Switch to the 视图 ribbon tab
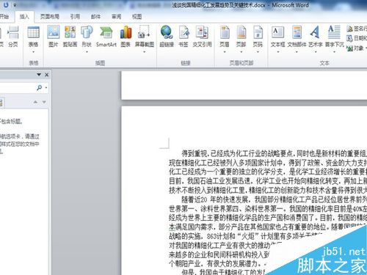Screen dimensions: 367x275 (137, 16)
